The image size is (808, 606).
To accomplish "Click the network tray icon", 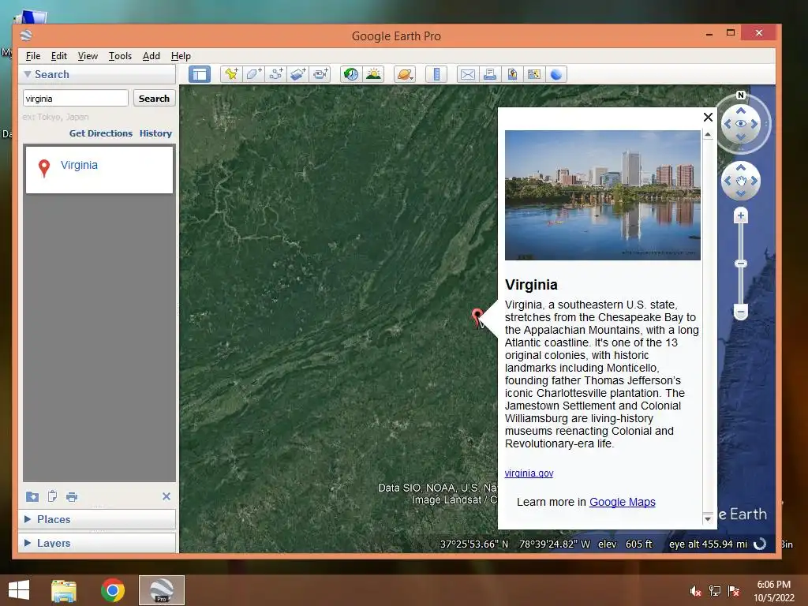I will [715, 591].
